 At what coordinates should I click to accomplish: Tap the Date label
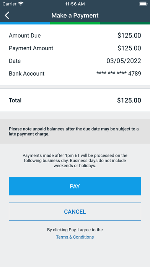click(15, 61)
